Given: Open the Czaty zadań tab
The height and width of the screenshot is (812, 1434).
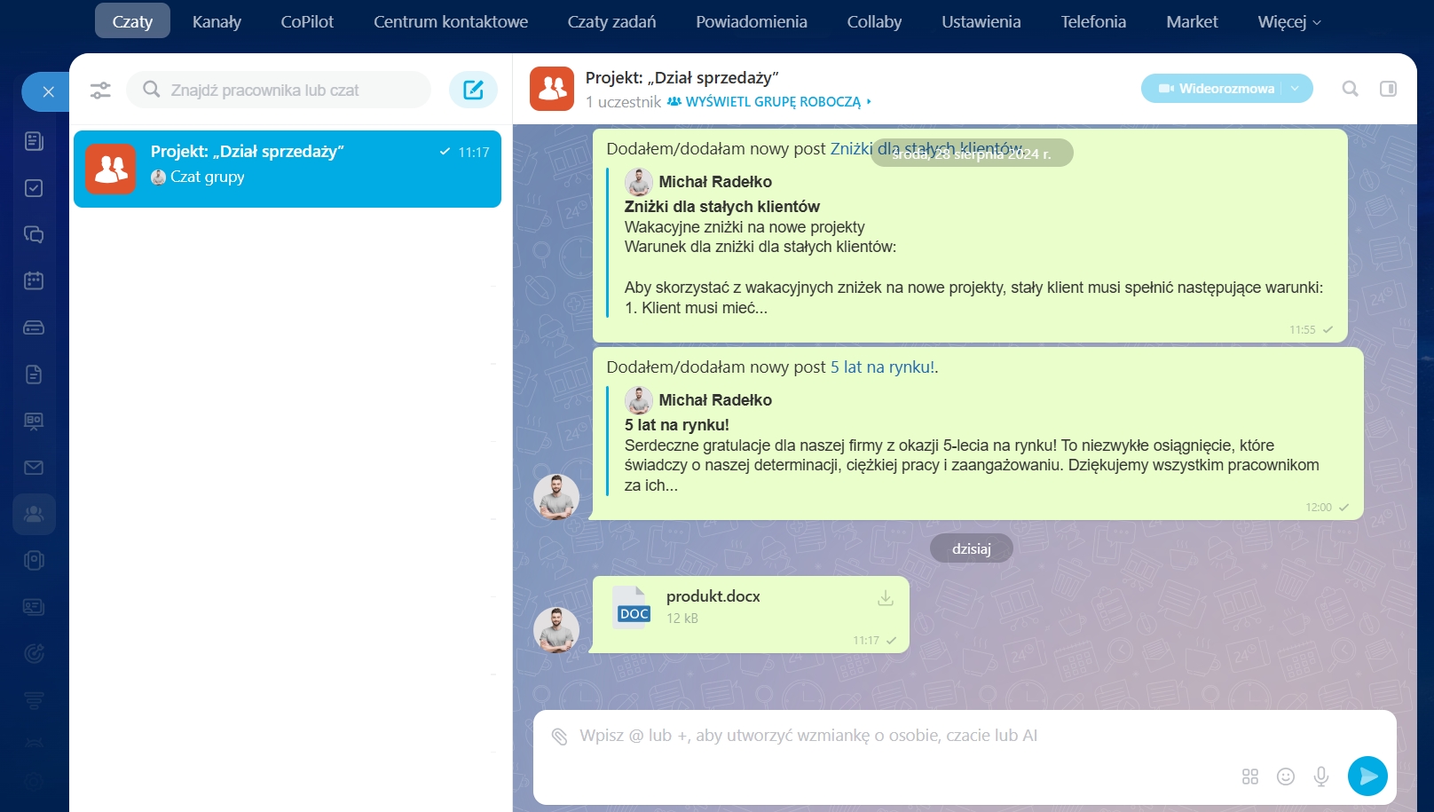Looking at the screenshot, I should click(611, 22).
